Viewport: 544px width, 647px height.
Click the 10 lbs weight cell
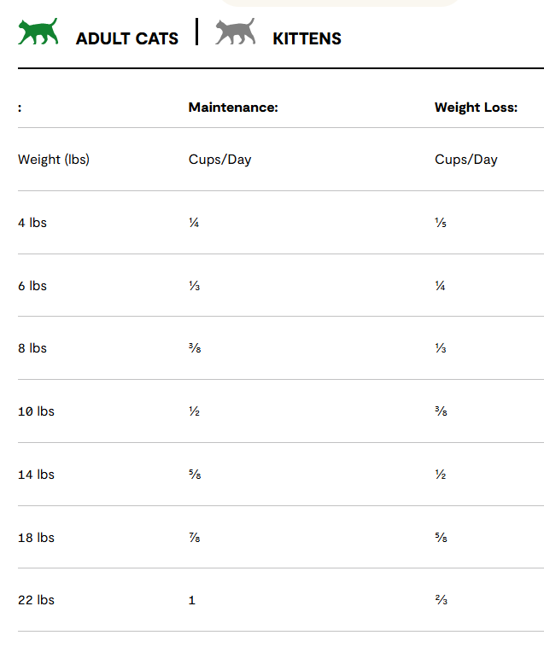tap(36, 411)
